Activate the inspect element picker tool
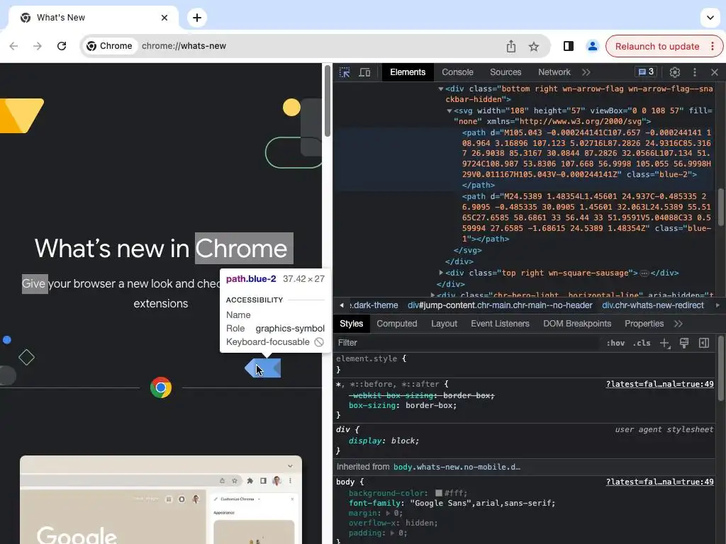The image size is (726, 544). pyautogui.click(x=345, y=72)
